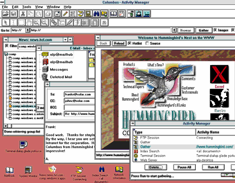Screen dimensions: 235x183
Task: Click the sailing ship toolbar icon
Action: click(x=139, y=14)
